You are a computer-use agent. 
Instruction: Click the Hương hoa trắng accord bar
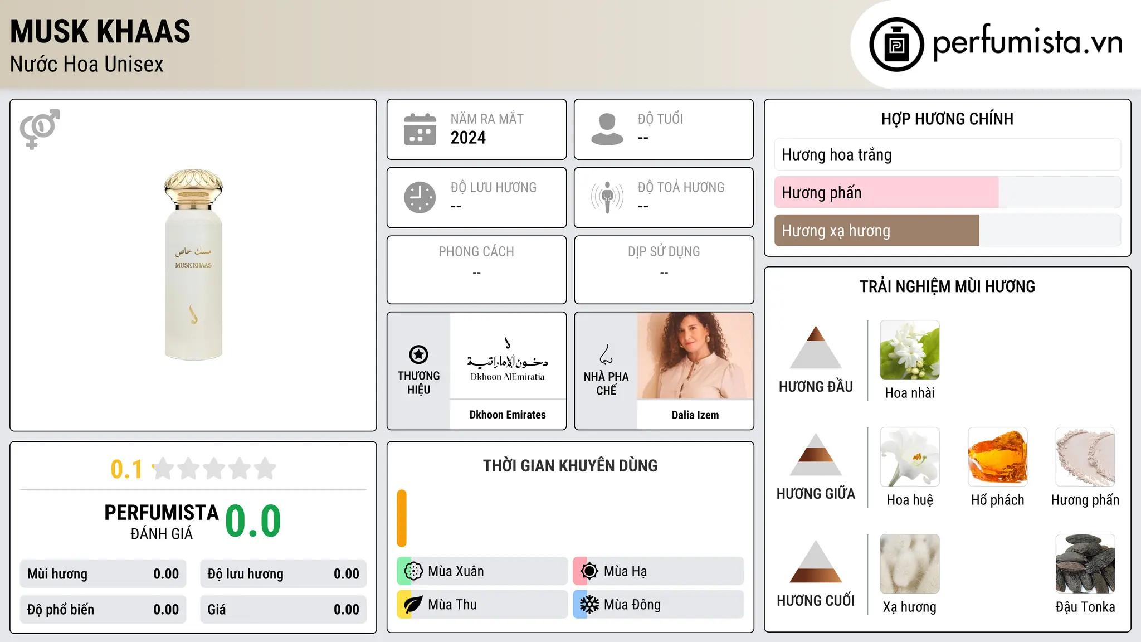(x=948, y=154)
